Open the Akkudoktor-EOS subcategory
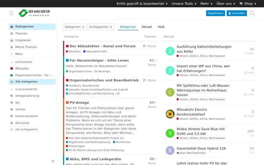The height and width of the screenshot is (165, 264). click(95, 52)
